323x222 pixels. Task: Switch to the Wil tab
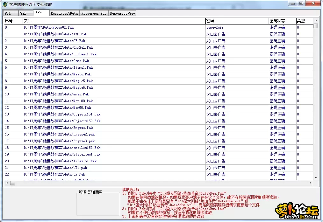(8, 13)
